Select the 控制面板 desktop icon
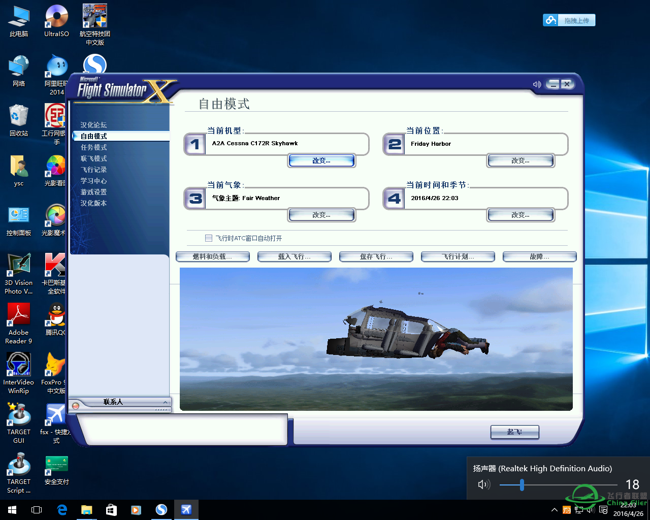The height and width of the screenshot is (520, 650). coord(19,220)
